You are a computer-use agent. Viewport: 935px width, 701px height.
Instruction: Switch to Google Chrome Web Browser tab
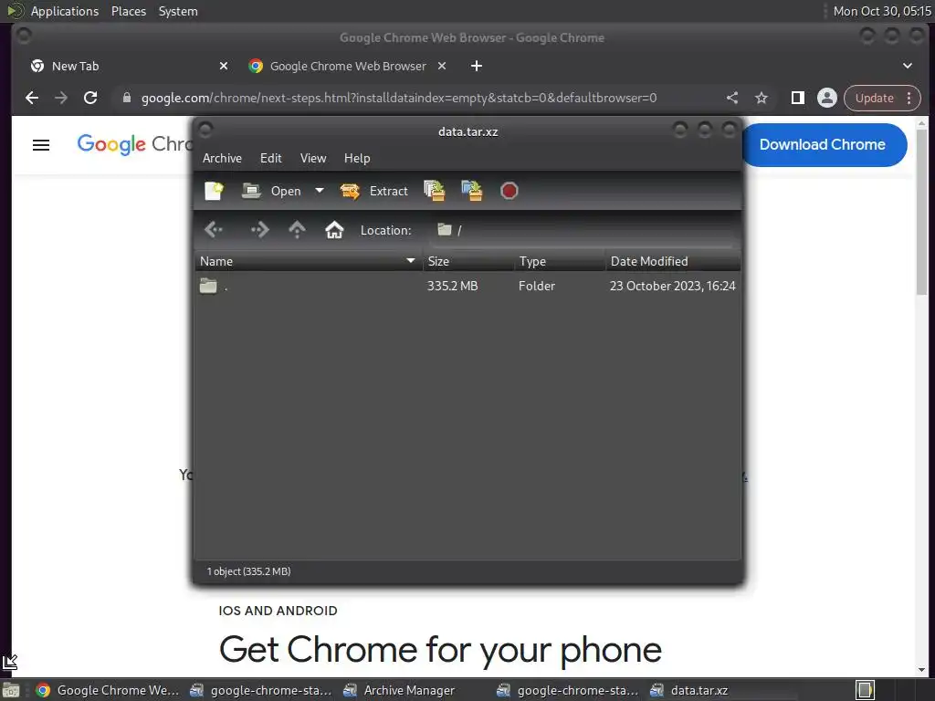coord(348,66)
